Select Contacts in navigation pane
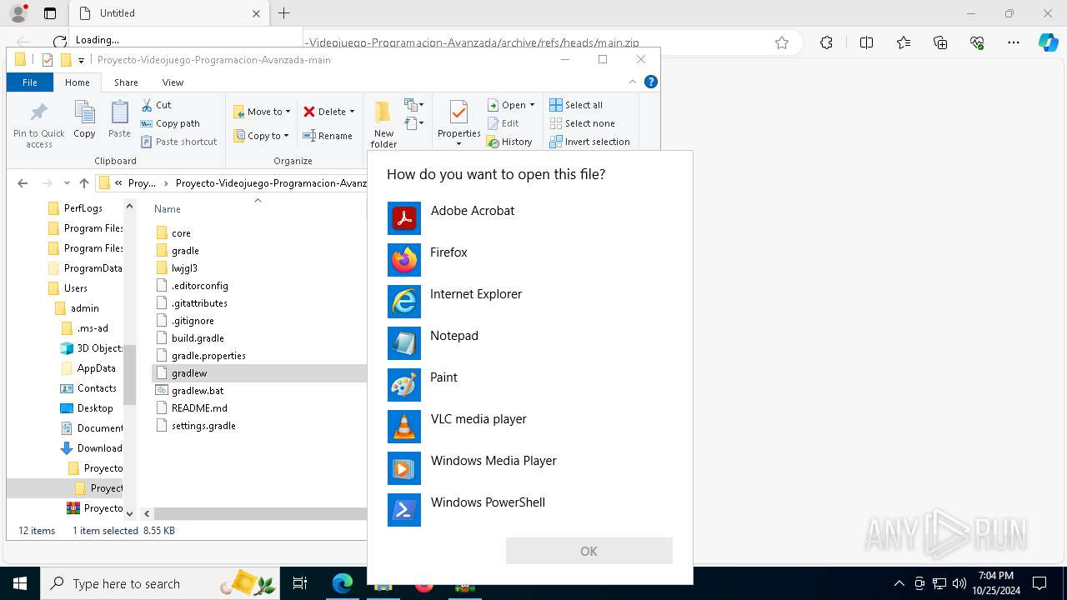1067x600 pixels. (97, 388)
